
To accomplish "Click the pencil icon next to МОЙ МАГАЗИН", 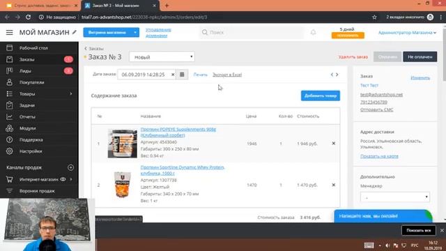I will pos(75,32).
